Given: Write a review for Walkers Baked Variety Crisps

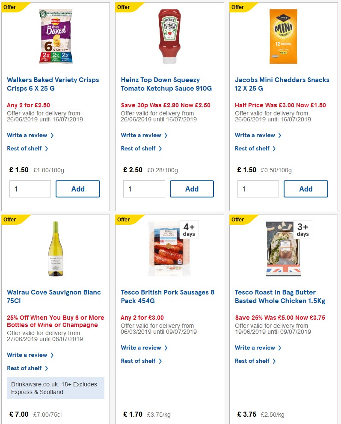Looking at the screenshot, I should click(x=27, y=135).
